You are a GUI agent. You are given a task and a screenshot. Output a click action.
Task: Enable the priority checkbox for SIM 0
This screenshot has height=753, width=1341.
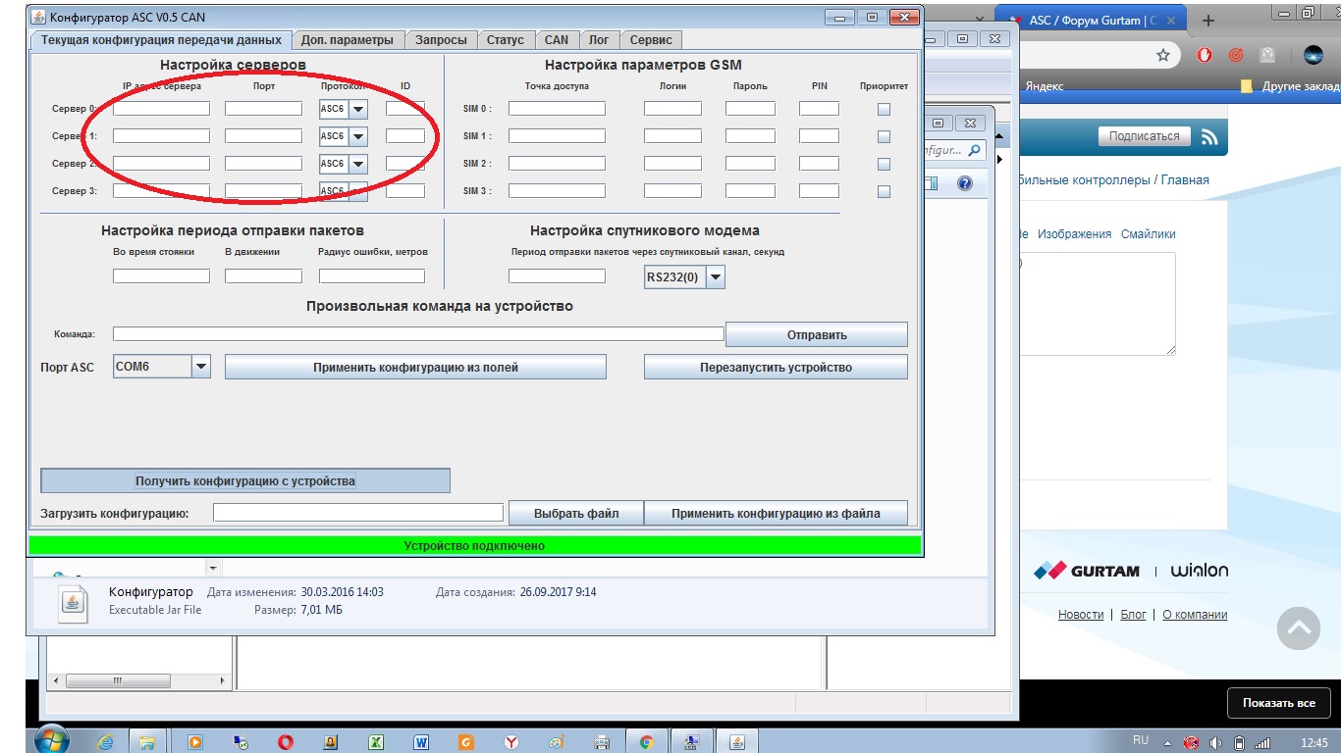click(884, 110)
